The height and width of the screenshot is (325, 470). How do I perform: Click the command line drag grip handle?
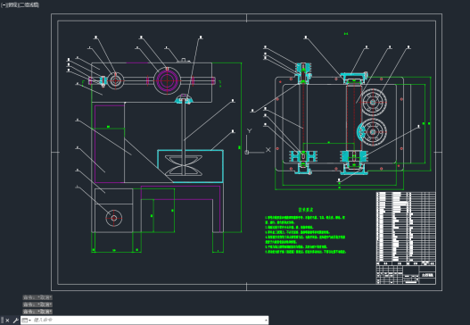tap(3, 321)
